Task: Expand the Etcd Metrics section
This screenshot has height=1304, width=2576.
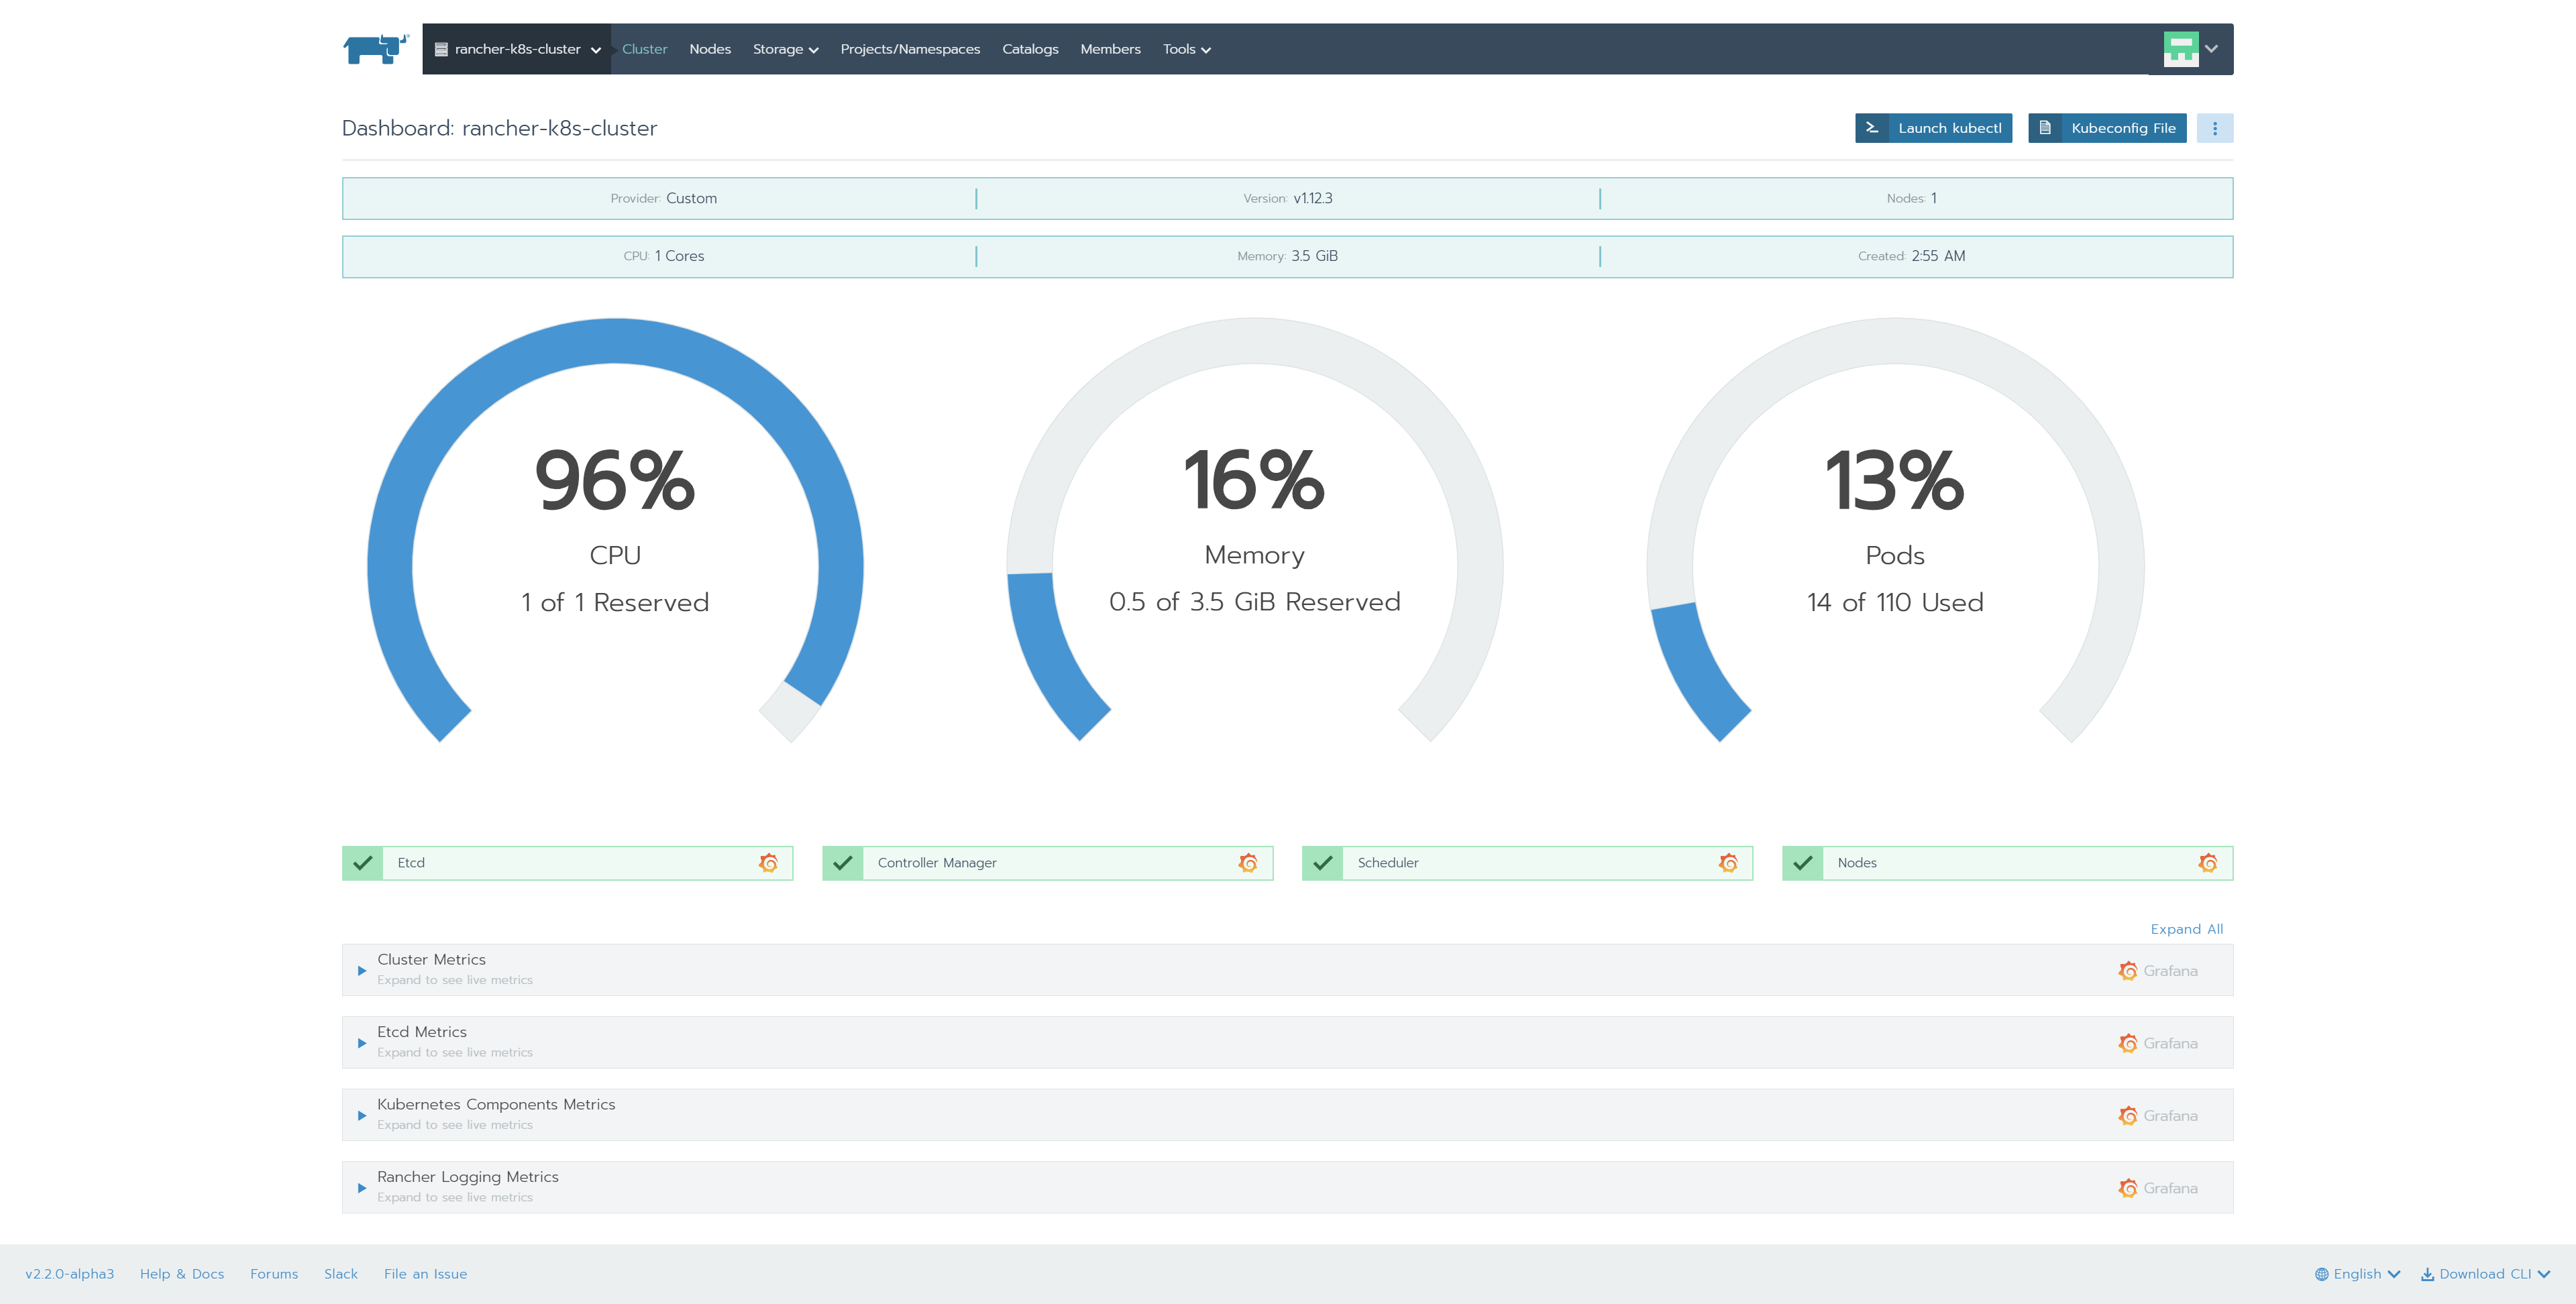Action: (x=362, y=1043)
